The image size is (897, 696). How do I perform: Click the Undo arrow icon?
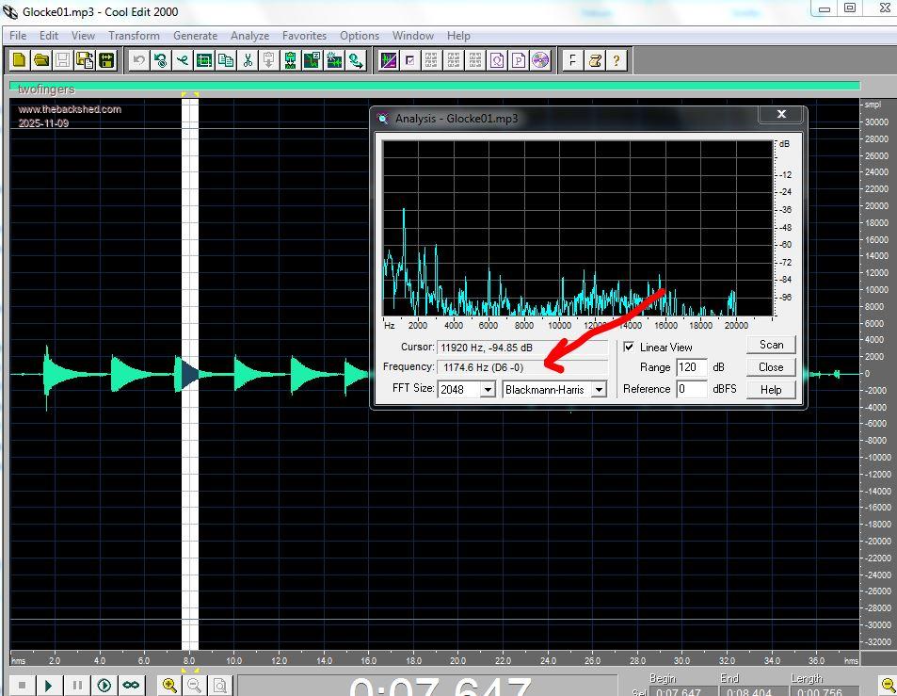click(x=139, y=60)
